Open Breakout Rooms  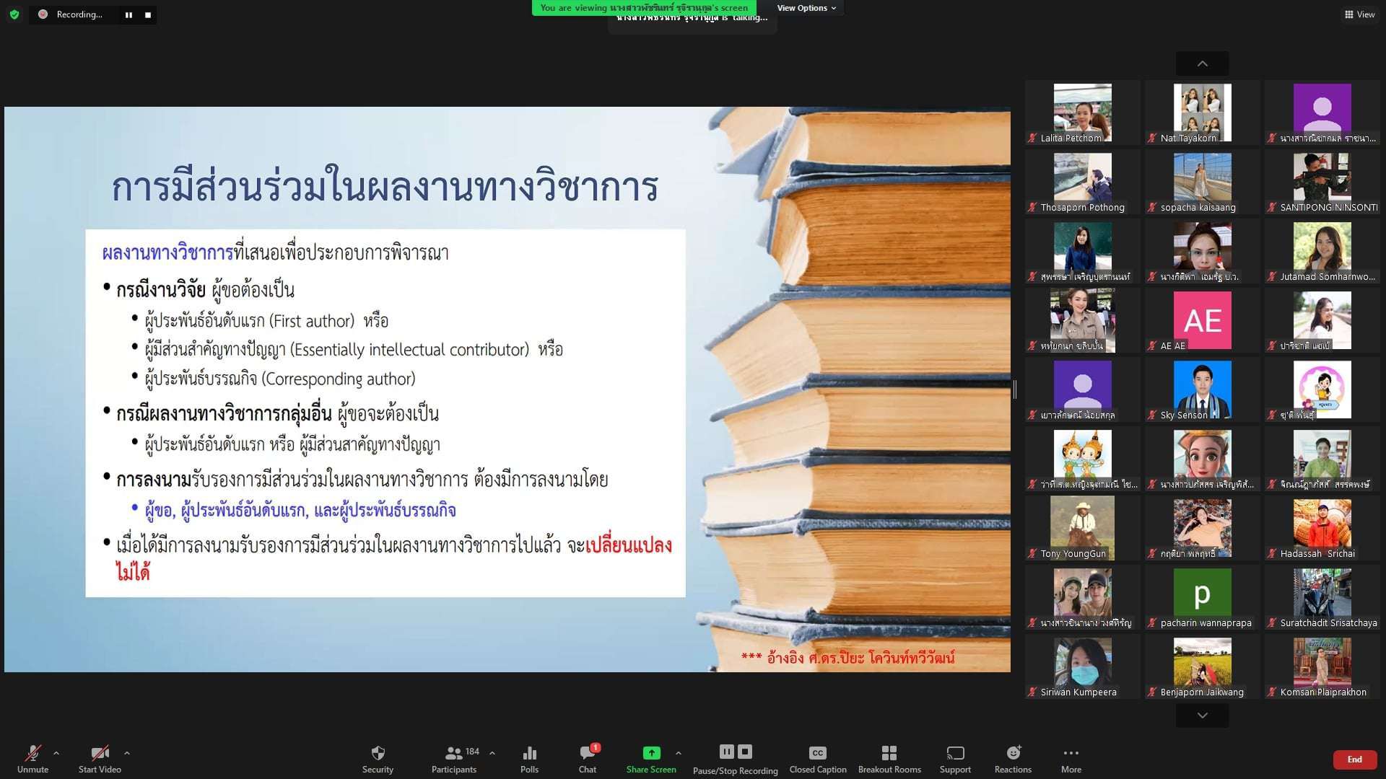click(x=889, y=754)
